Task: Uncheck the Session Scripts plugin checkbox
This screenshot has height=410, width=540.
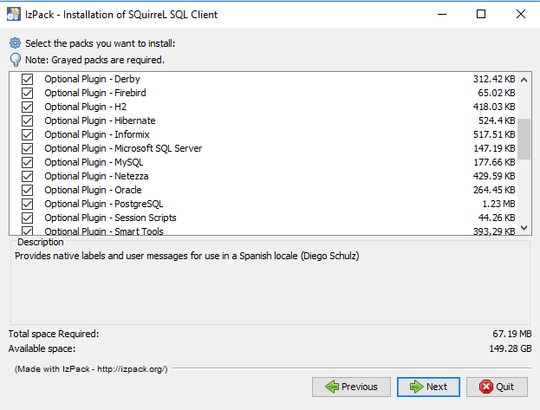Action: pyautogui.click(x=27, y=218)
